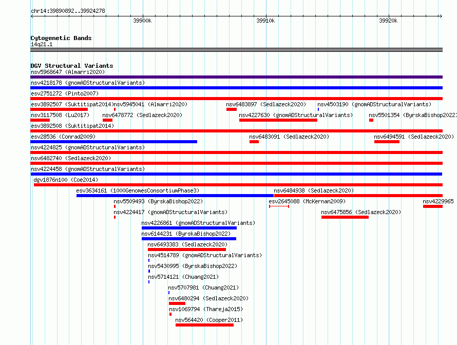Image resolution: width=457 pixels, height=345 pixels.
Task: Open the nsv4224417 (gnomADStructuralVariants) label
Action: tap(170, 212)
